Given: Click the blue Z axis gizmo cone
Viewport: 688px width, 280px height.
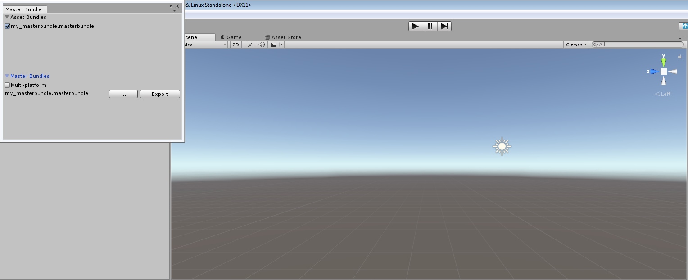Looking at the screenshot, I should point(654,72).
